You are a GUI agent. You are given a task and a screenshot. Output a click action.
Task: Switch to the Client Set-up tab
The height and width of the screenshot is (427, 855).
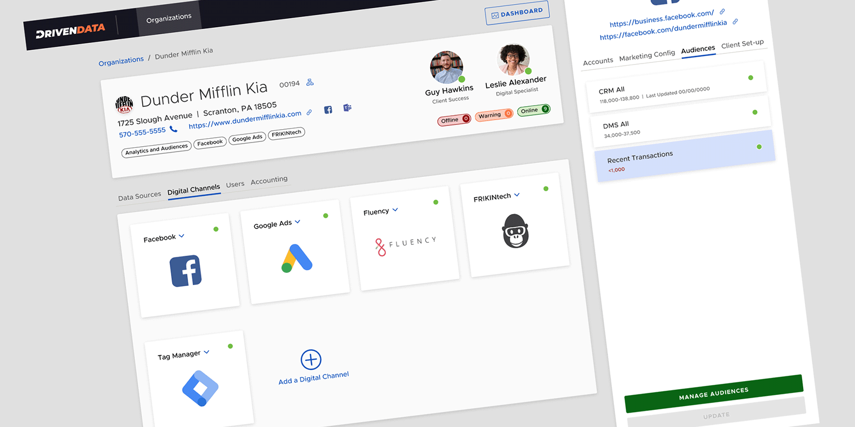(742, 44)
